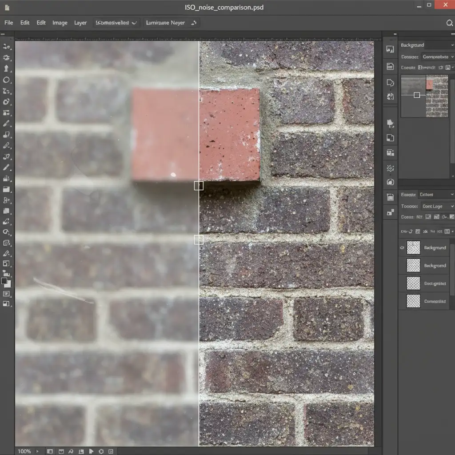Open the top icon in the right panel strip
This screenshot has width=455, height=455.
click(x=390, y=49)
